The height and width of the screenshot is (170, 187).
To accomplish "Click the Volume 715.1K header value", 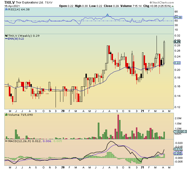I will click(x=131, y=6).
